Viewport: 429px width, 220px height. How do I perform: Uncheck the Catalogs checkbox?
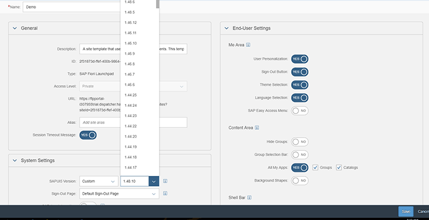pos(339,167)
